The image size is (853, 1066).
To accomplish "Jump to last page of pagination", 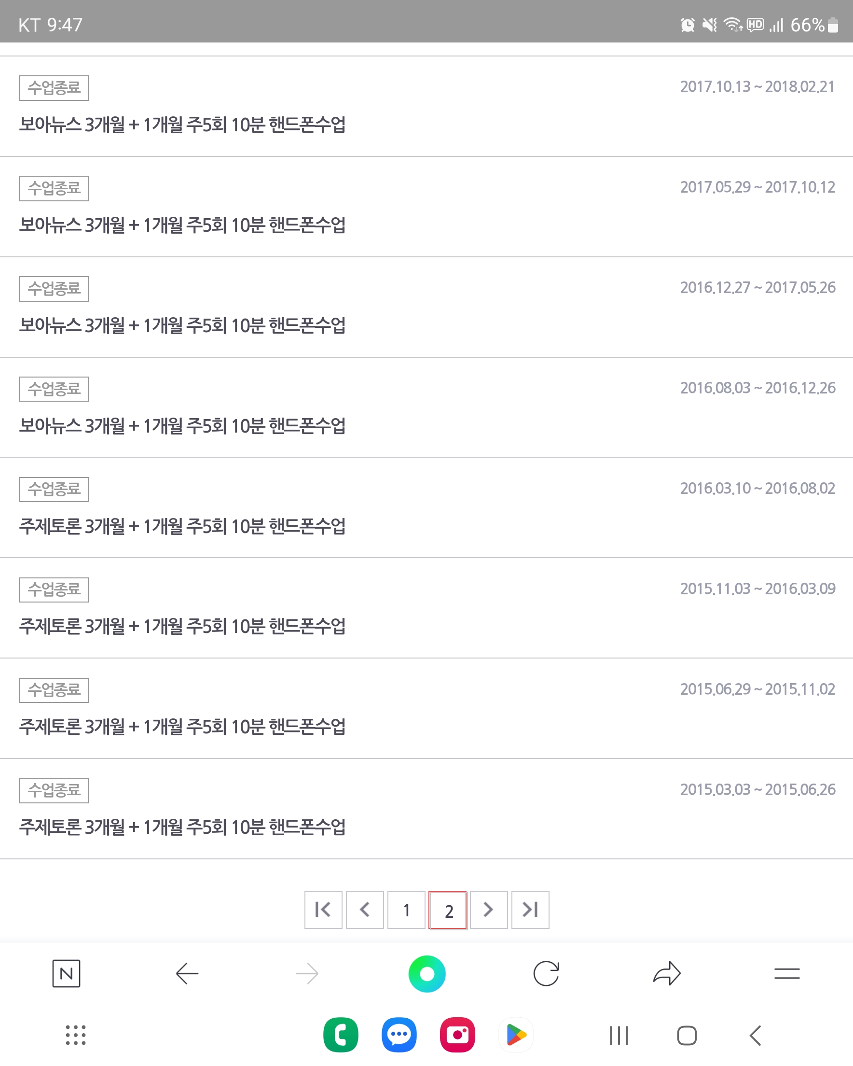I will [530, 910].
